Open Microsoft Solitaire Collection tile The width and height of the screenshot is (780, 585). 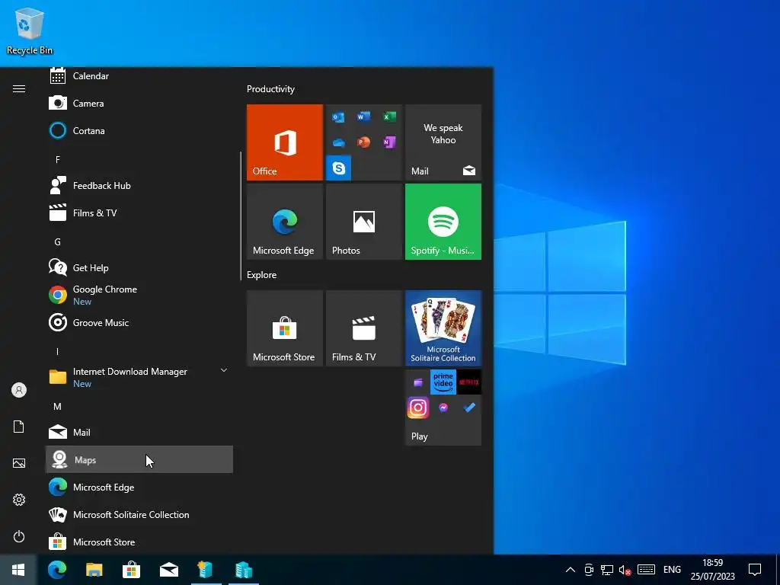[x=443, y=328]
